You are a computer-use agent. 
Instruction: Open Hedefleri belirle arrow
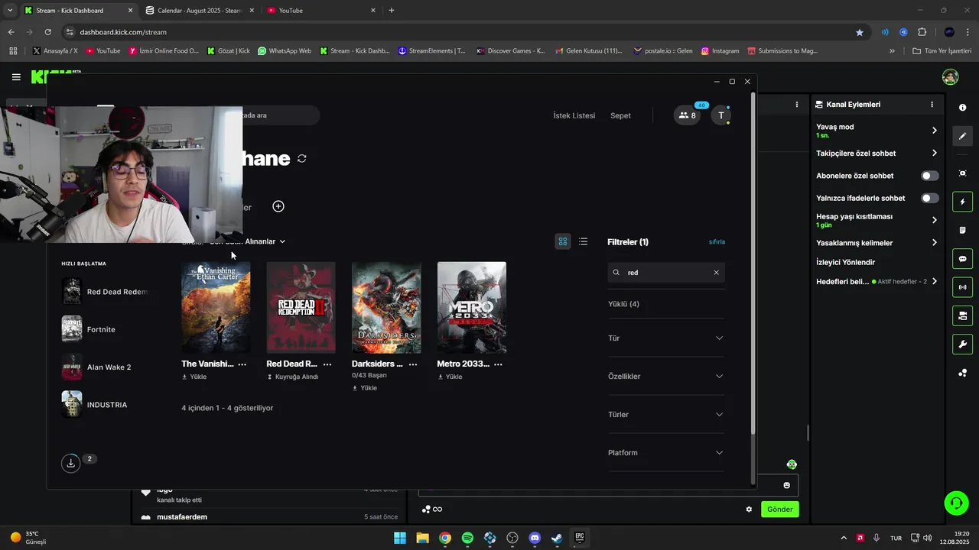click(934, 281)
